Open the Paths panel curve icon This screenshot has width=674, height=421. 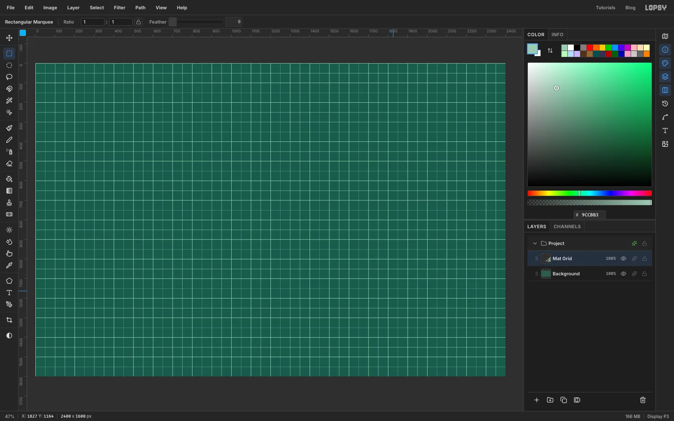(665, 117)
